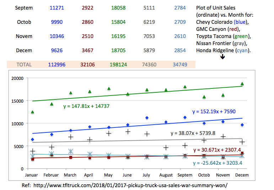Select the Nissan Frontier total 74360
The height and width of the screenshot is (190, 274).
click(x=149, y=65)
